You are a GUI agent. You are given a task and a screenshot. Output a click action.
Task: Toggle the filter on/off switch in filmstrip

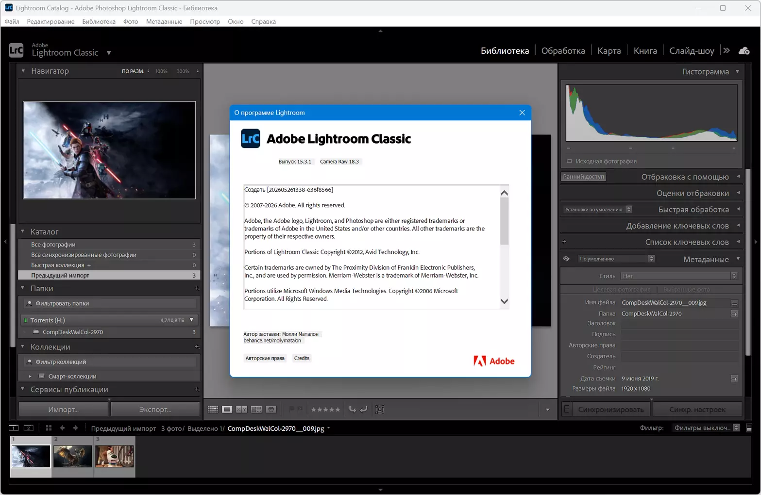tap(749, 428)
